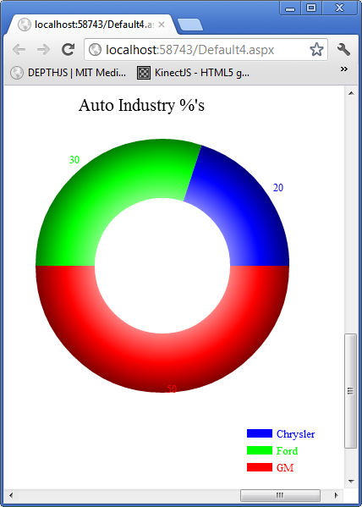Click the red GM legend swatch

(x=260, y=467)
